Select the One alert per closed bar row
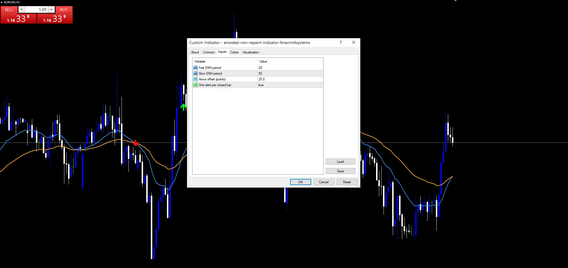Screen dimensions: 568x268 click(258, 85)
